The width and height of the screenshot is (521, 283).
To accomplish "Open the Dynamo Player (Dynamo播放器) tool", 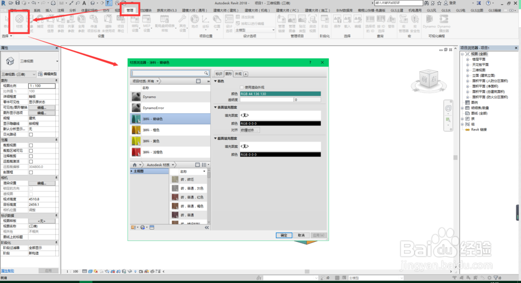I will pyautogui.click(x=444, y=23).
